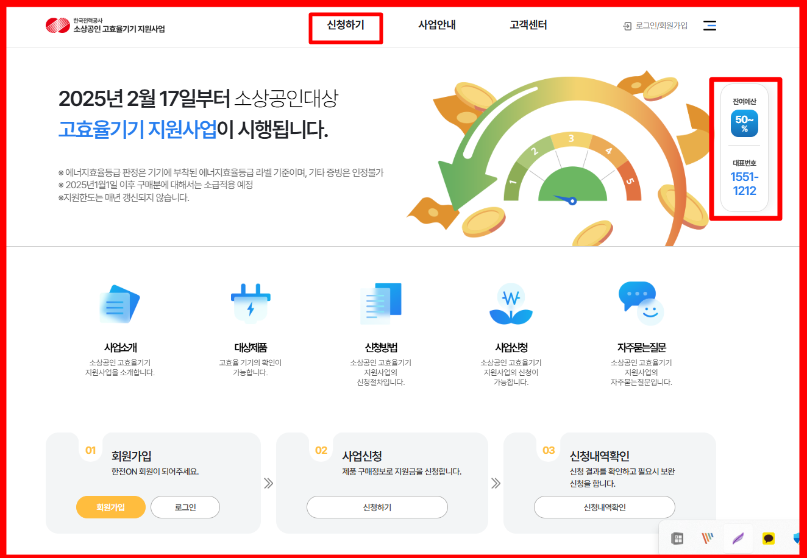The image size is (807, 558).
Task: Open the 고객센터 menu
Action: [x=528, y=25]
